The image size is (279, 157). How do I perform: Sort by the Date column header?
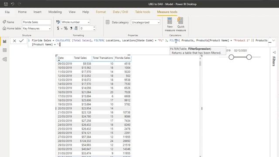point(61,58)
